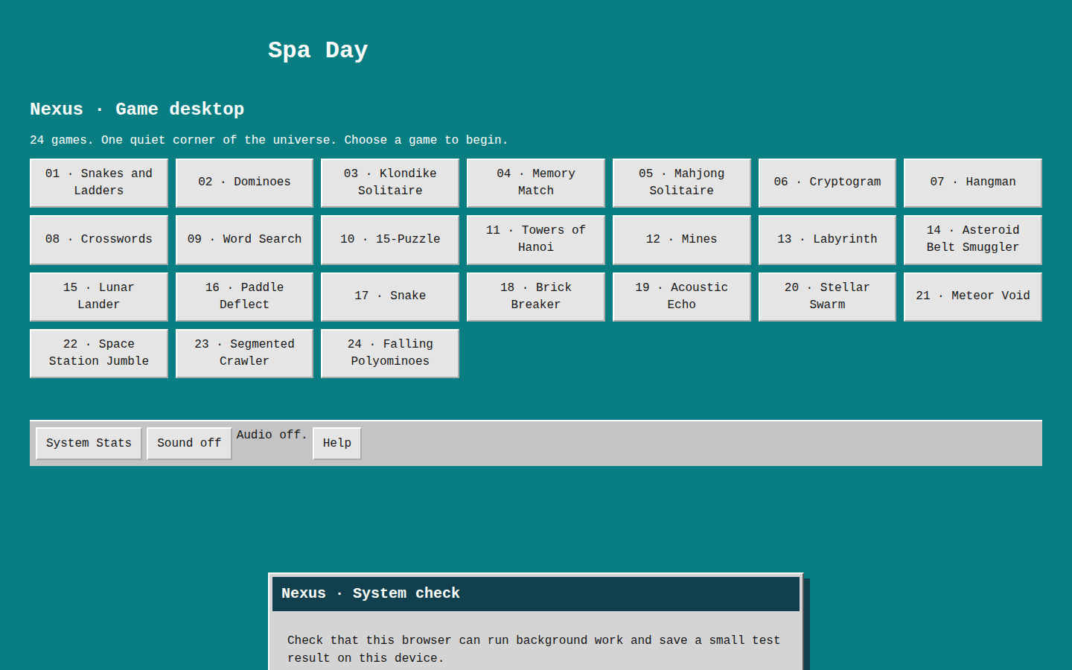
Task: Toggle the Sound off button
Action: pyautogui.click(x=189, y=444)
